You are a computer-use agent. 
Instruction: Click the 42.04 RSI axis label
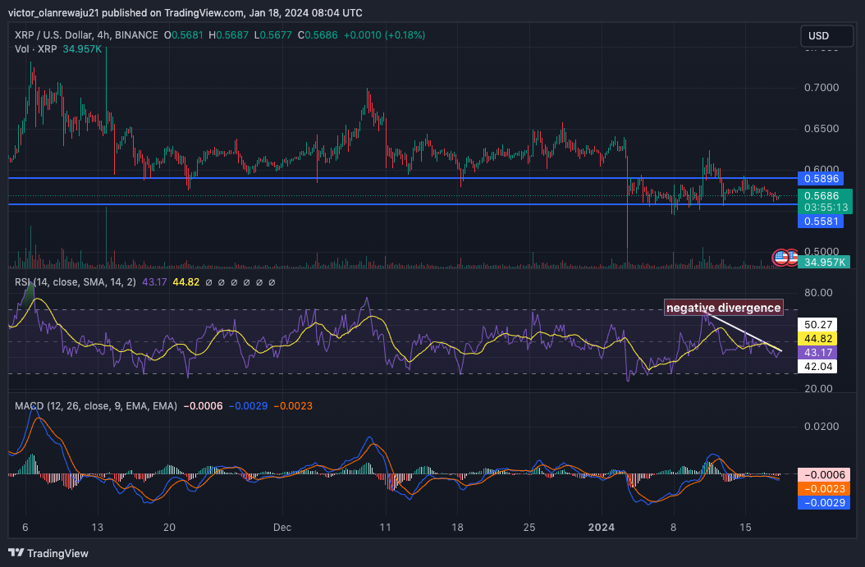817,366
